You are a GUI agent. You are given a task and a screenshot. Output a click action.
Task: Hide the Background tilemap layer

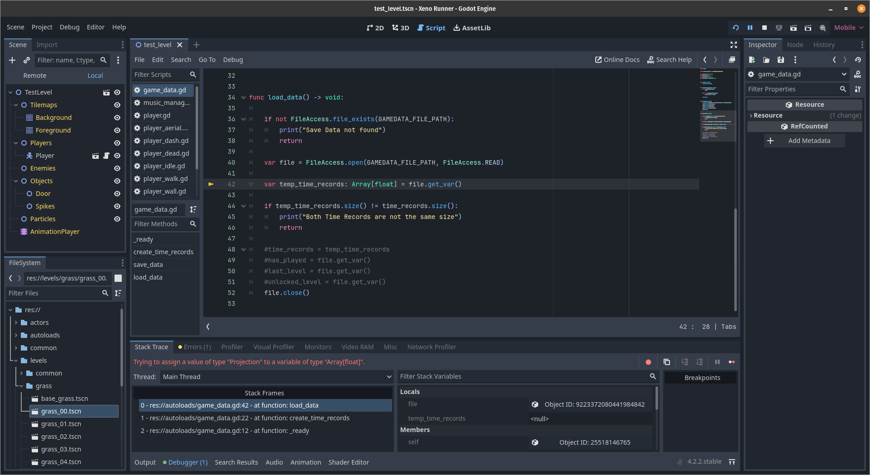coord(117,118)
